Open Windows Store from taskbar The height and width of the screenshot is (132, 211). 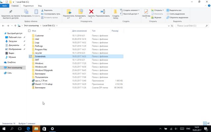(44, 129)
